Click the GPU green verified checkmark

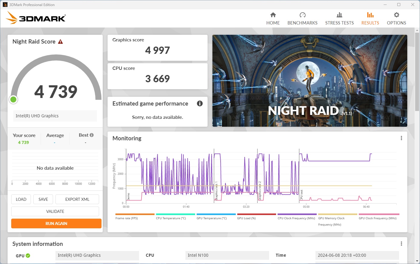coord(28,256)
